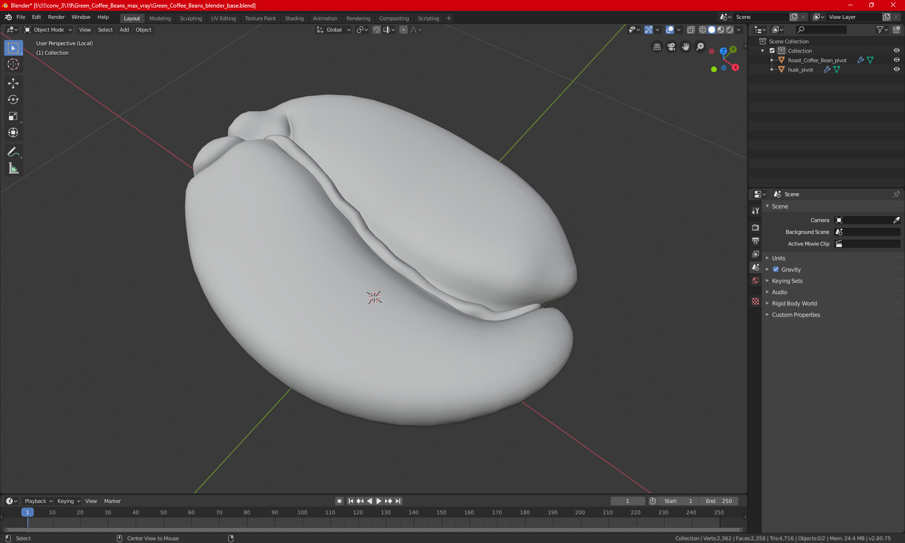Hide the Collection in the outliner
The image size is (905, 543).
(897, 51)
